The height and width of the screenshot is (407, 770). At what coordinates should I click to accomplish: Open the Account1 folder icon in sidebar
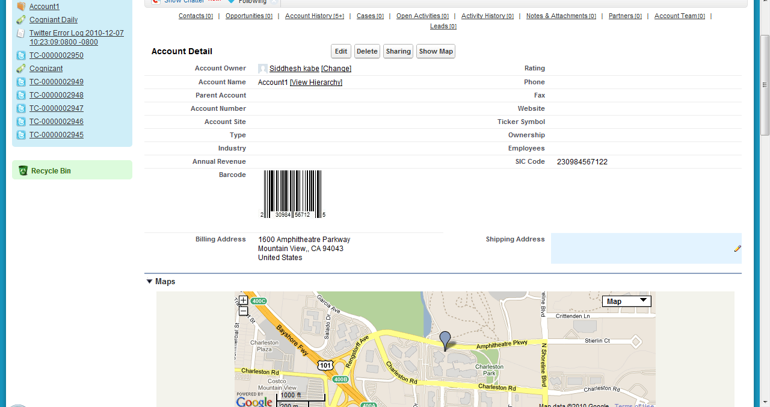[x=20, y=6]
